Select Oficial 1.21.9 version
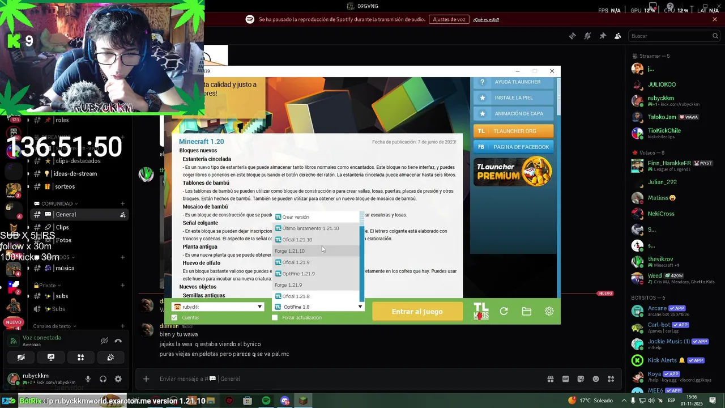725x408 pixels. click(316, 262)
